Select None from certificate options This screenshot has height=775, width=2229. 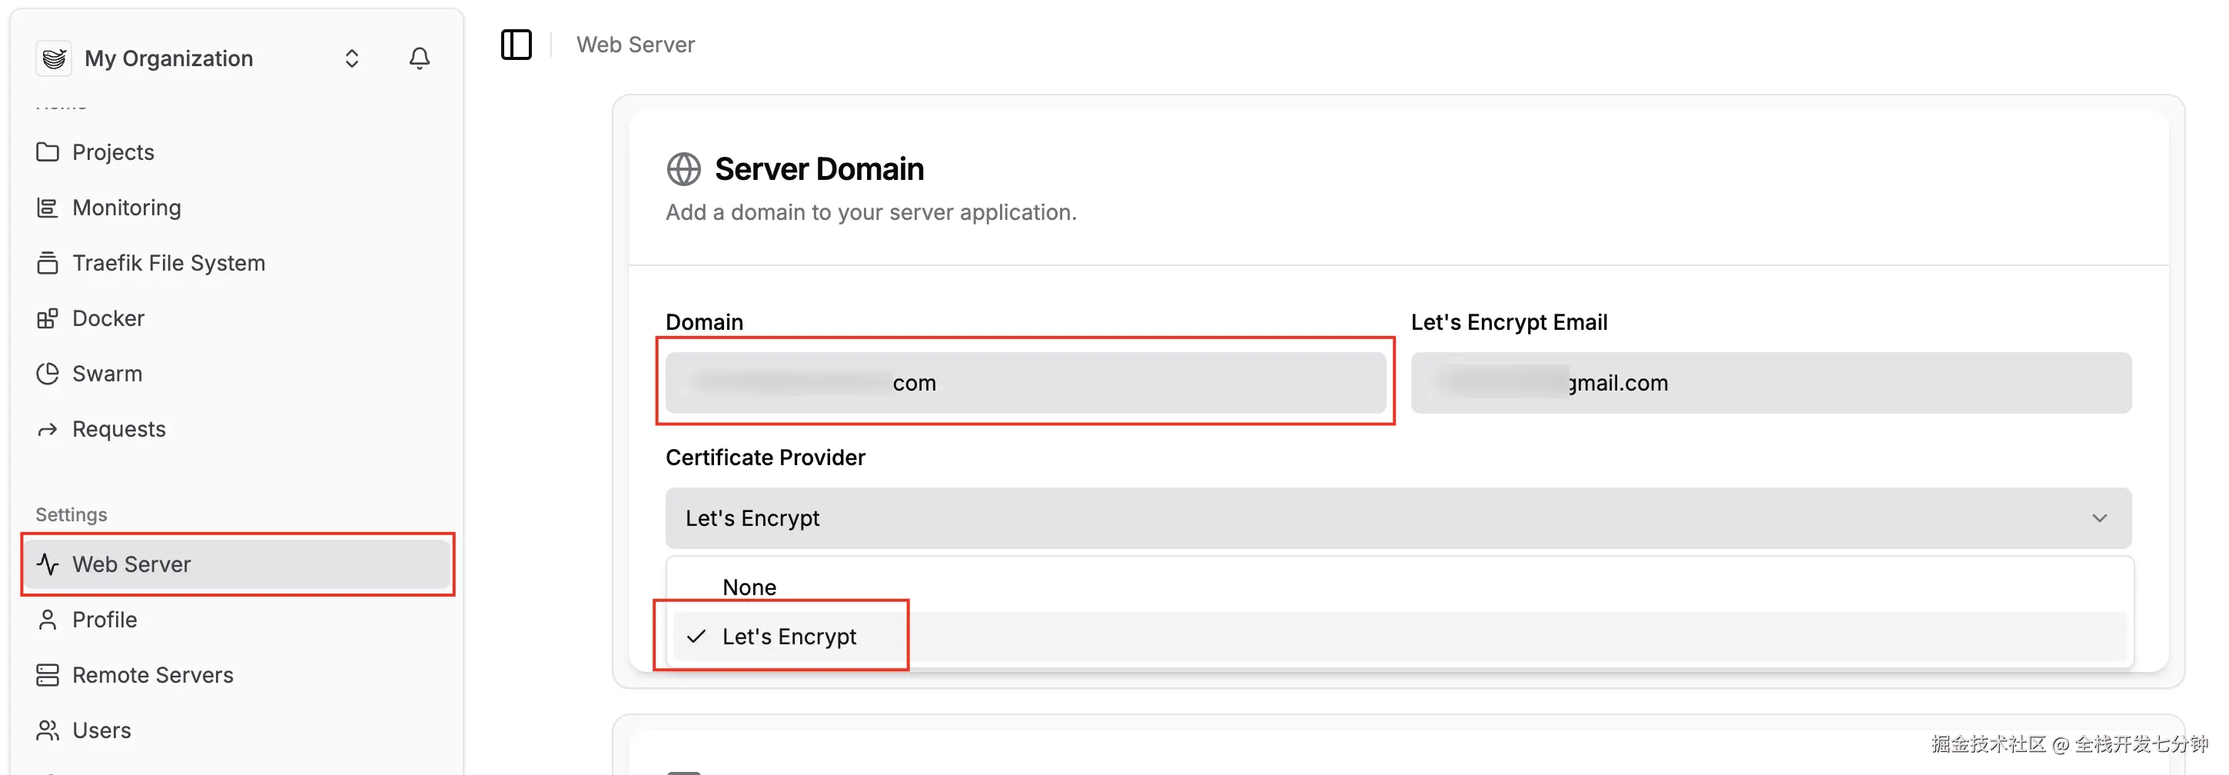point(749,587)
